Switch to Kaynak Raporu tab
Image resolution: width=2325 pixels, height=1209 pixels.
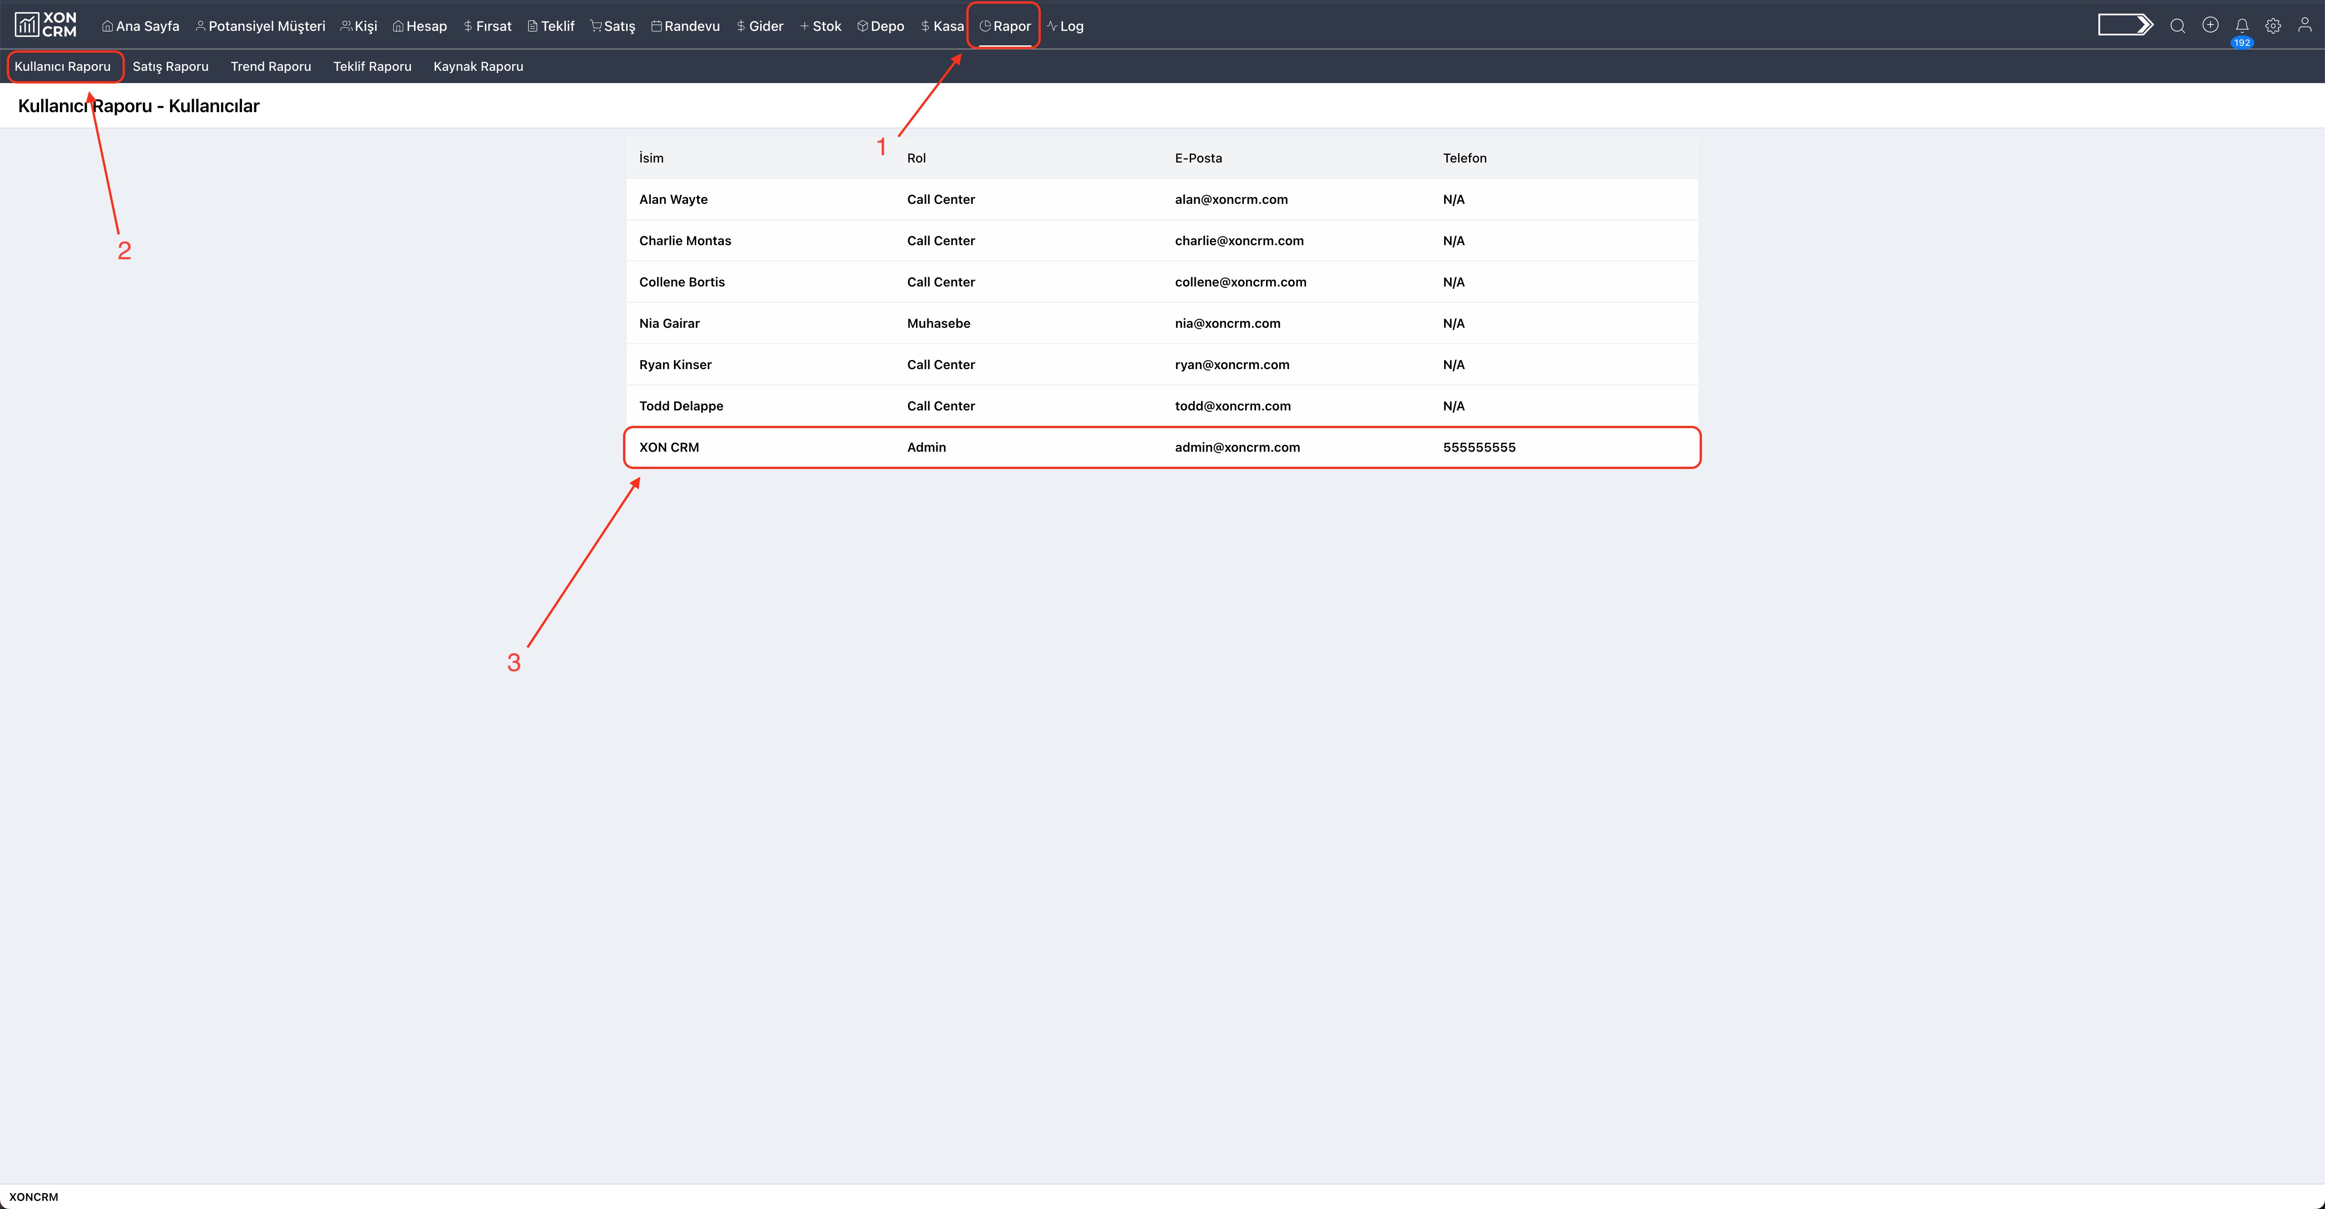point(478,67)
